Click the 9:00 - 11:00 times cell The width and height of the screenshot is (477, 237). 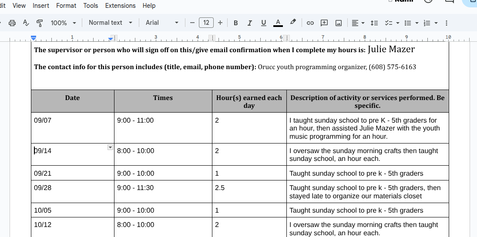[163, 127]
